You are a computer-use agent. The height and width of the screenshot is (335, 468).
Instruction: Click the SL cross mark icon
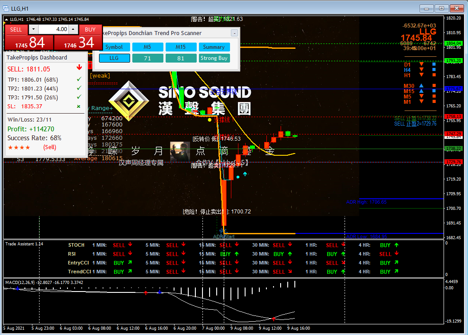point(79,106)
